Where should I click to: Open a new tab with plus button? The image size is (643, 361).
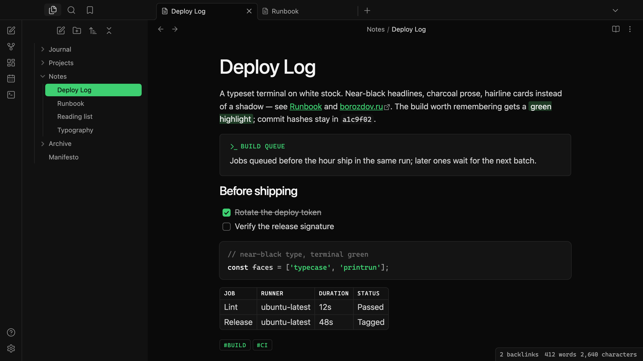coord(367,11)
